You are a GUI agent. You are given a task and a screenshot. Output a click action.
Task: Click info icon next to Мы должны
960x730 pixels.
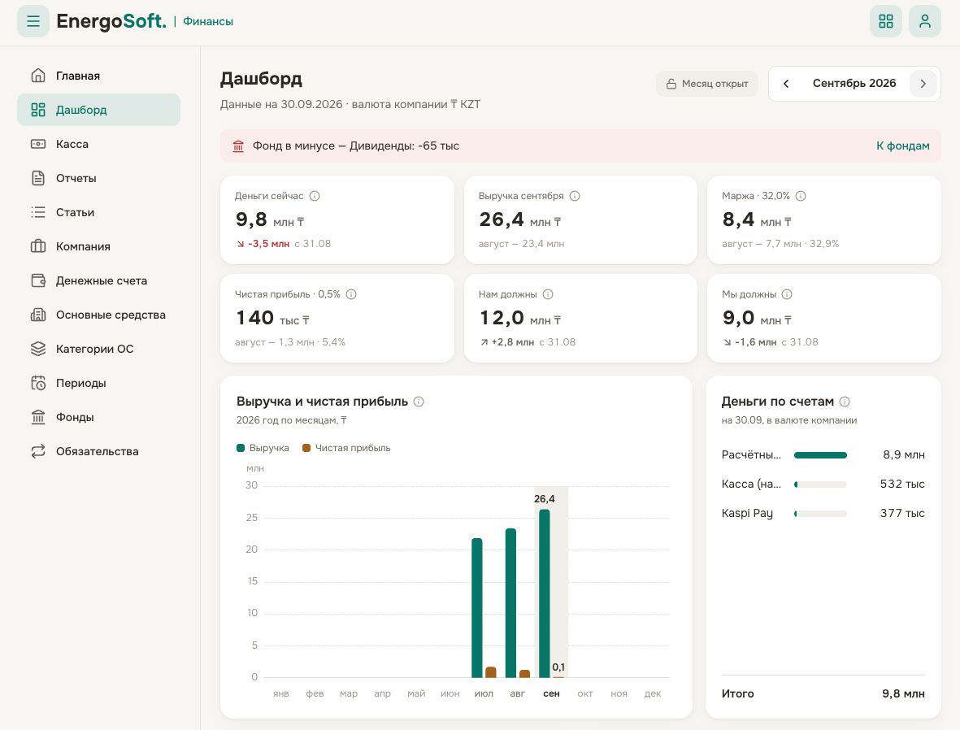(788, 294)
